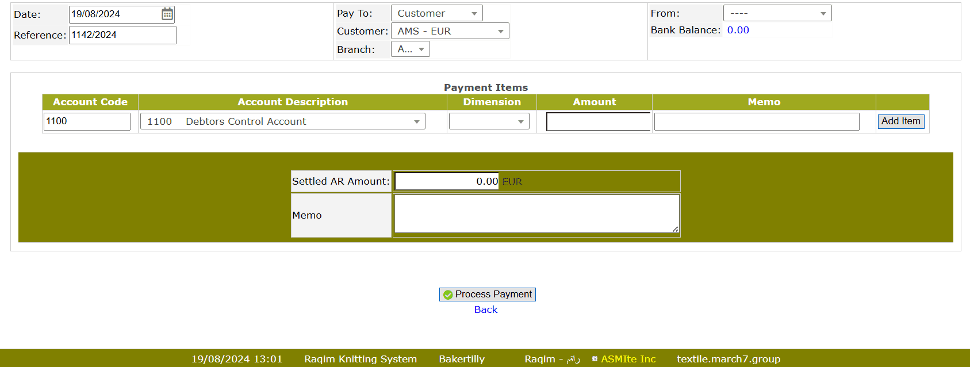Follow the Back link
Image resolution: width=970 pixels, height=367 pixels.
point(486,309)
